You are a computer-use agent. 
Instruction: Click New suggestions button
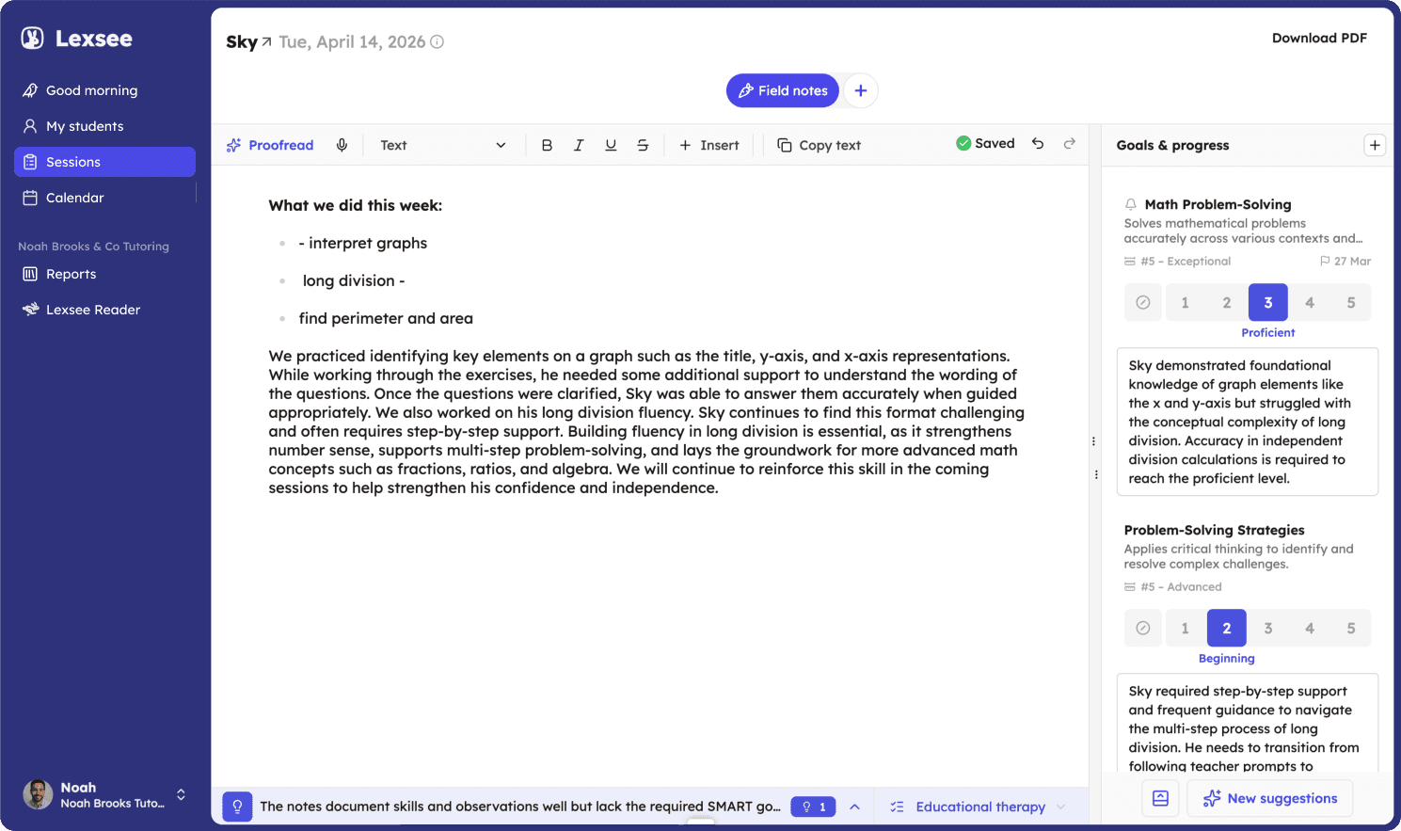click(x=1269, y=798)
